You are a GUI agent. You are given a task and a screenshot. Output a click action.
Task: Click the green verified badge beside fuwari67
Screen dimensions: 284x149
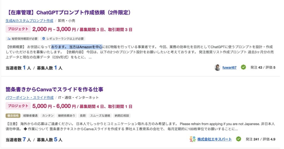pyautogui.click(x=243, y=67)
